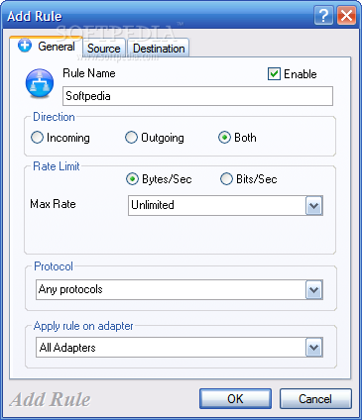Close the Add Rule dialog
The height and width of the screenshot is (420, 362).
(346, 15)
